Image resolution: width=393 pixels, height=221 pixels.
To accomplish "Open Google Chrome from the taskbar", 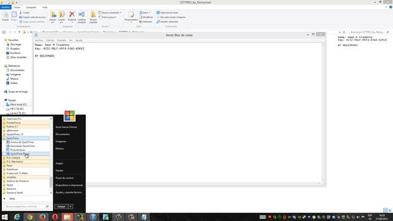I will tap(29, 217).
